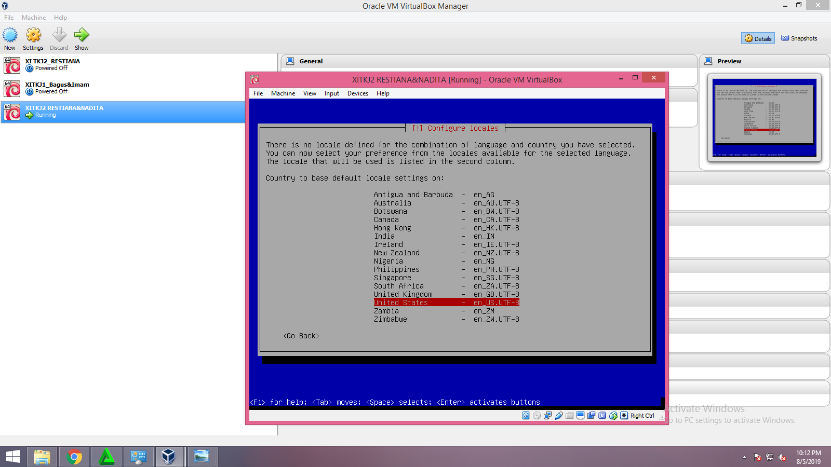
Task: Select the running XITKJ2 RESTIANA&NADITA machine
Action: 123,112
